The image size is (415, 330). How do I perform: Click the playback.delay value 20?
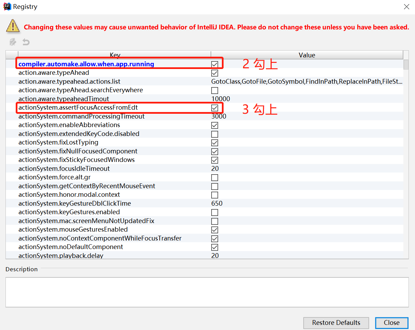coord(215,256)
